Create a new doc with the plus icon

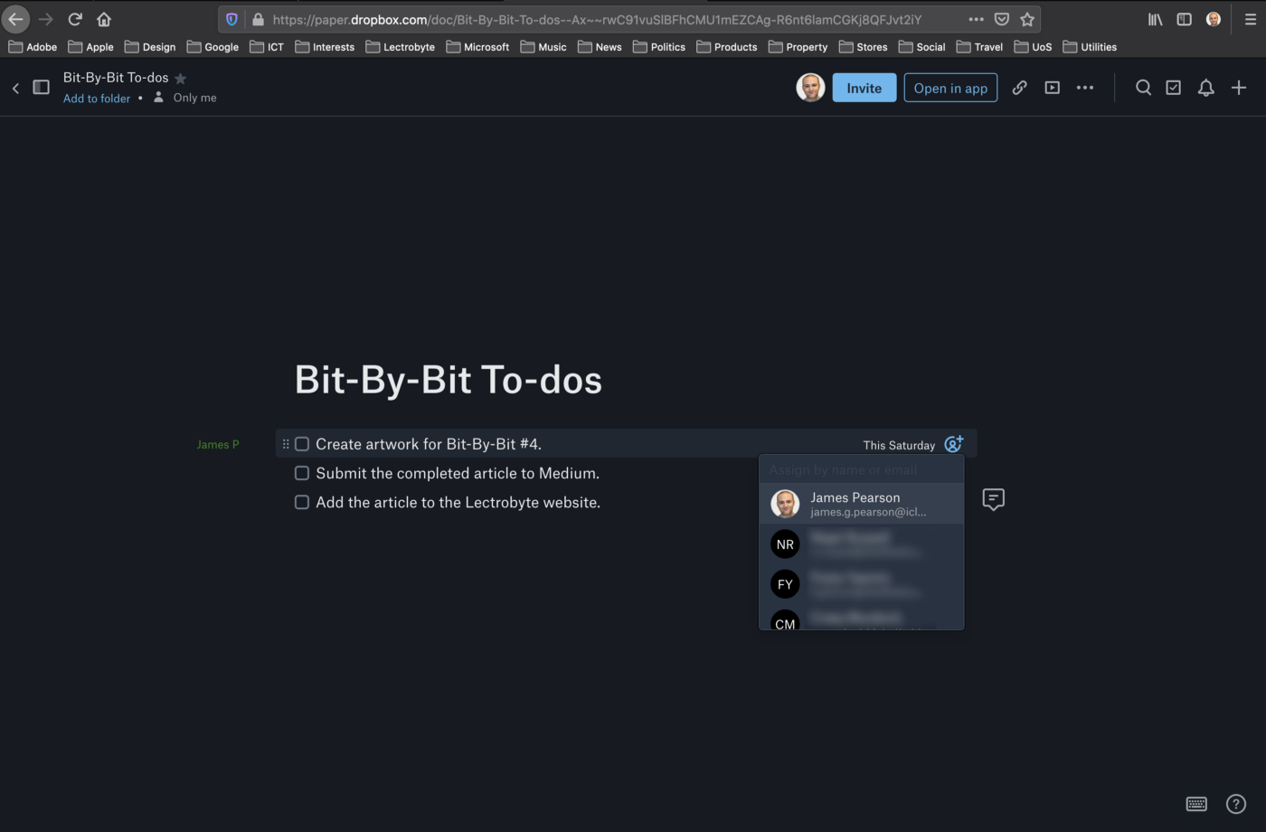click(x=1238, y=87)
